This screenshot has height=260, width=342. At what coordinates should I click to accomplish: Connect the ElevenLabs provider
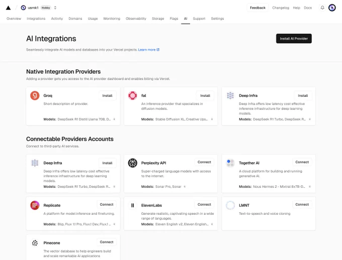tap(204, 204)
